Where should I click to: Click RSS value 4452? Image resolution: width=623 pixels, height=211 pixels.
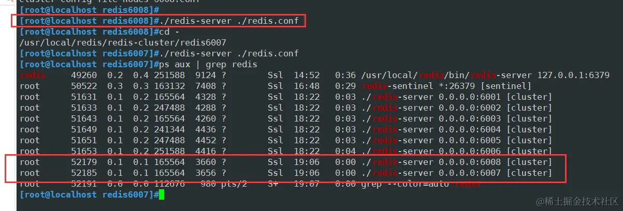point(206,141)
